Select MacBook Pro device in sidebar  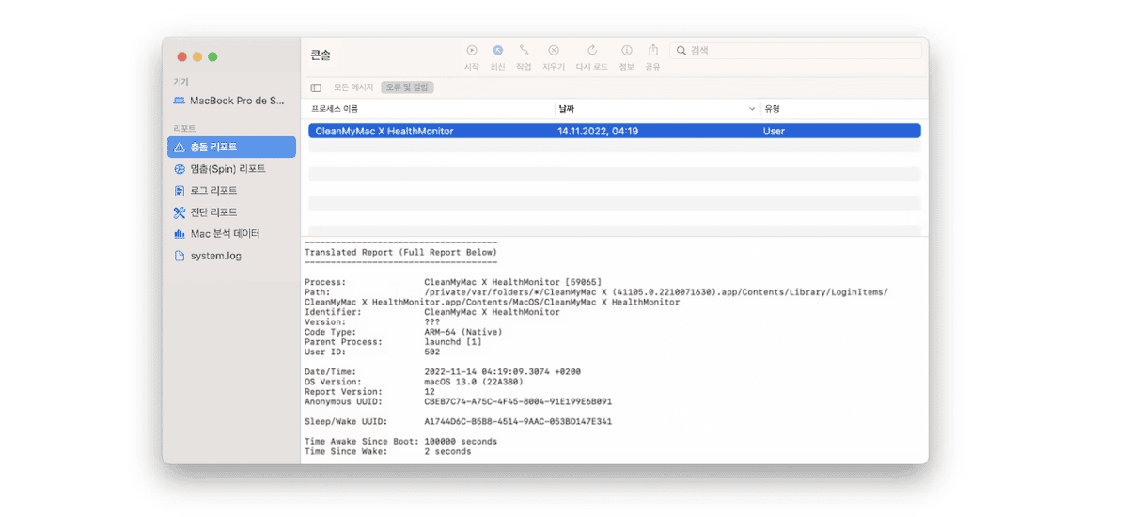[230, 101]
